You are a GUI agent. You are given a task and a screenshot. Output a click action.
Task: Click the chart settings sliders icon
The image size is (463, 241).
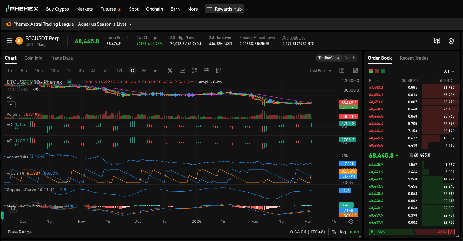(x=207, y=71)
